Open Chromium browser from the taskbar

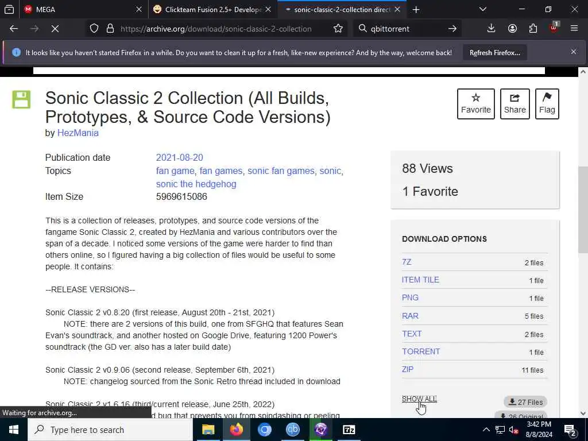point(264,430)
